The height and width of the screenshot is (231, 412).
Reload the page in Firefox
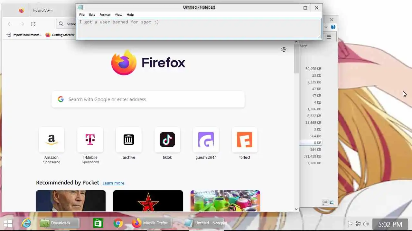33,24
